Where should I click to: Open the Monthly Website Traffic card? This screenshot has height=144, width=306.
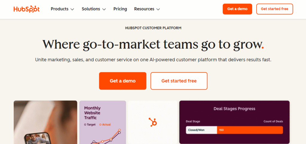(x=102, y=122)
